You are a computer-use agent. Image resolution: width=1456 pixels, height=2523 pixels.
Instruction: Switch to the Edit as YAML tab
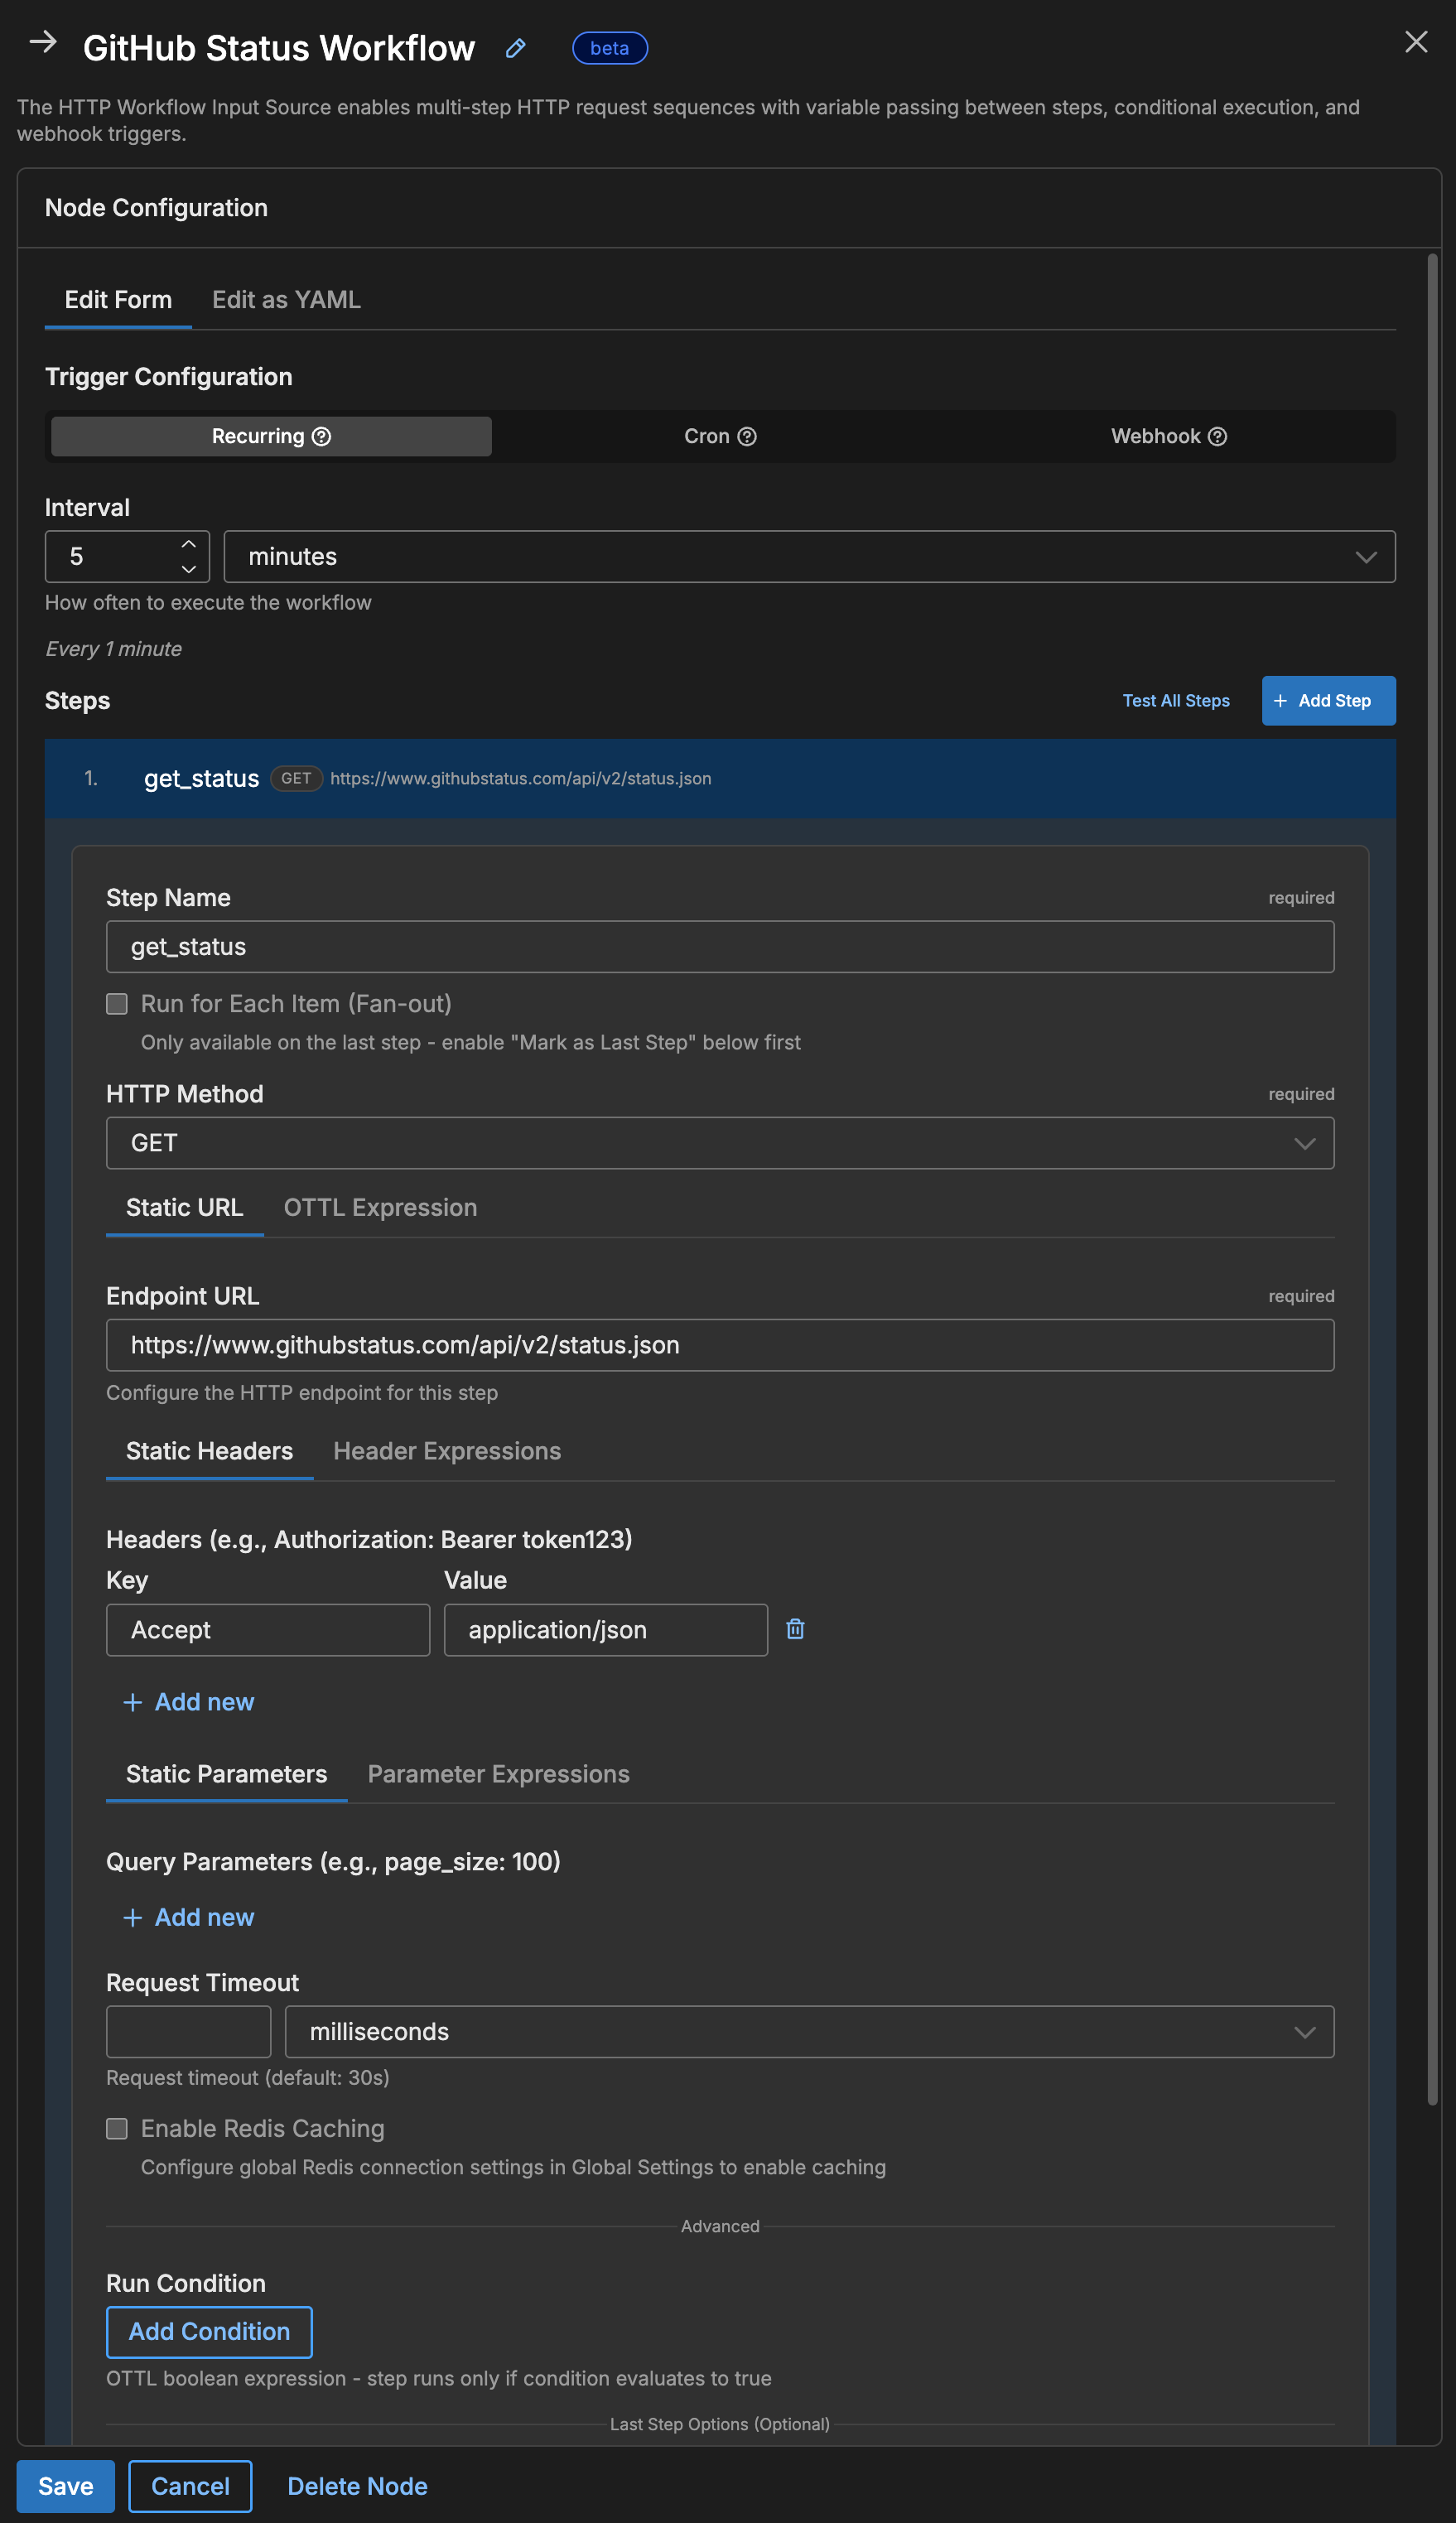pos(286,299)
